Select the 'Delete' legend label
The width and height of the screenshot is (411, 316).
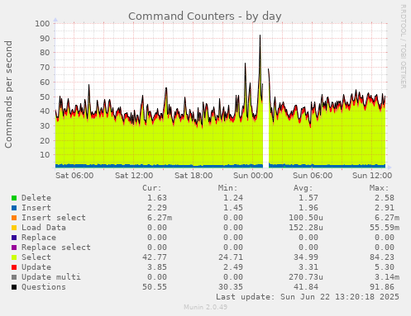[36, 198]
